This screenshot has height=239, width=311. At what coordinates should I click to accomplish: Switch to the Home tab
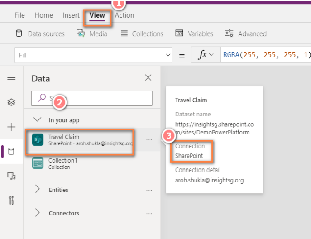pyautogui.click(x=43, y=15)
